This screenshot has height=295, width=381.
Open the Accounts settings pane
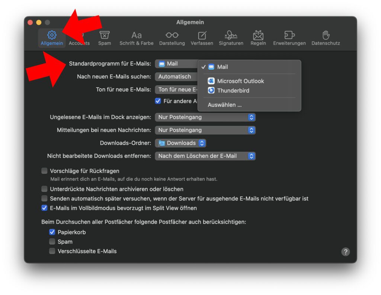79,38
